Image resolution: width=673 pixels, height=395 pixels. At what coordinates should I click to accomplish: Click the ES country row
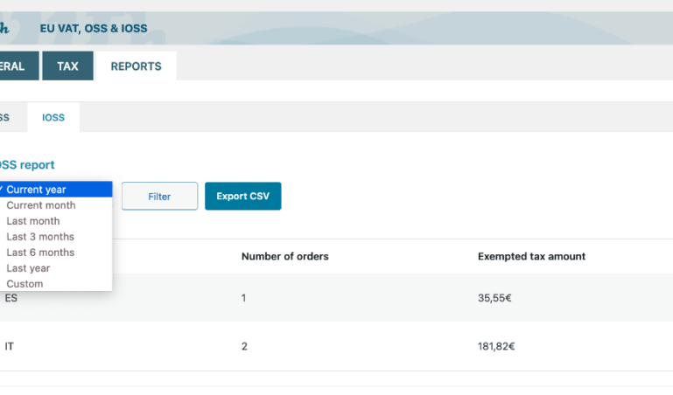click(x=336, y=298)
